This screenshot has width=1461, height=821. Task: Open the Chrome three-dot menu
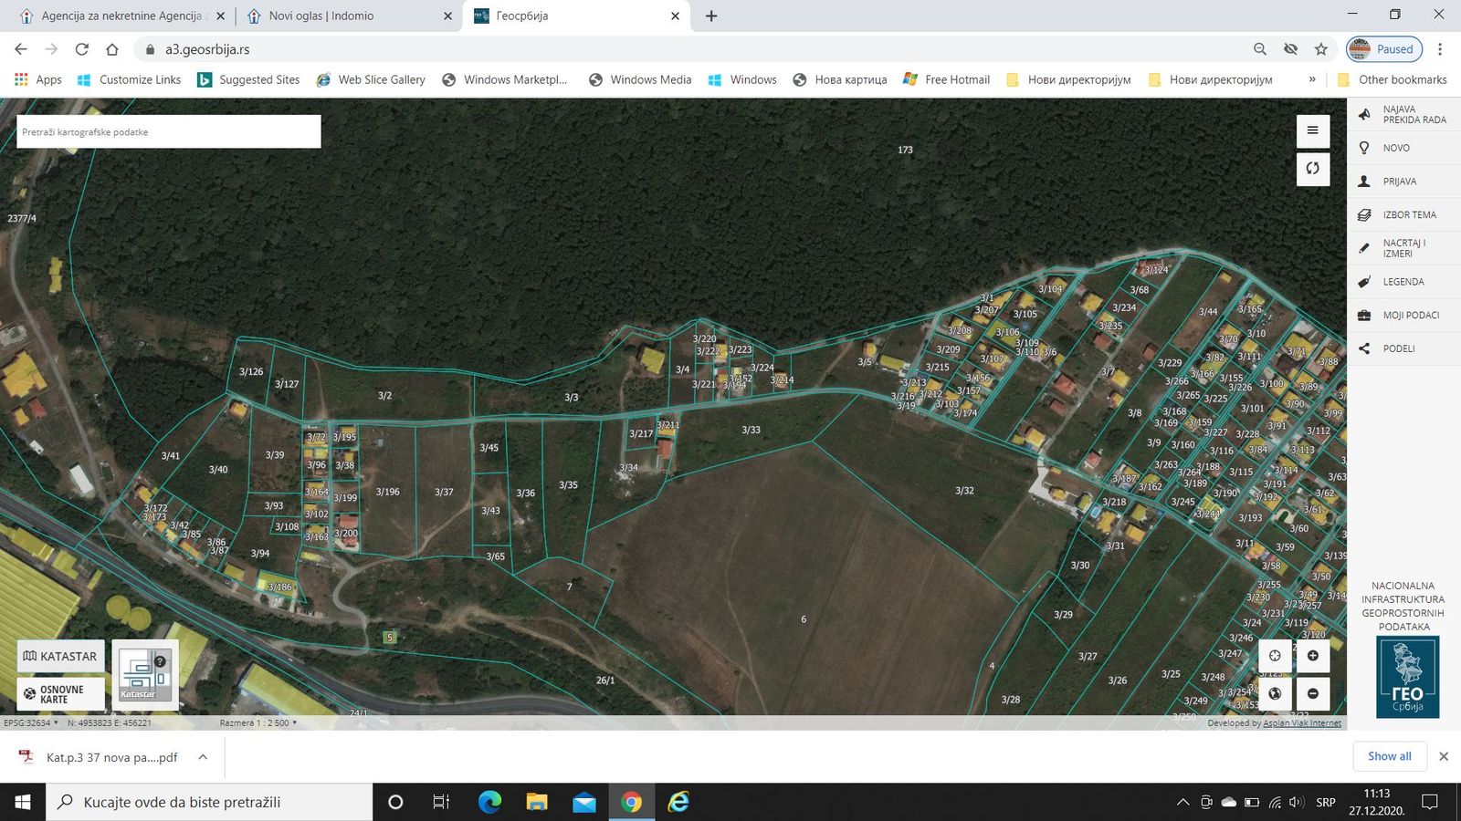point(1441,49)
